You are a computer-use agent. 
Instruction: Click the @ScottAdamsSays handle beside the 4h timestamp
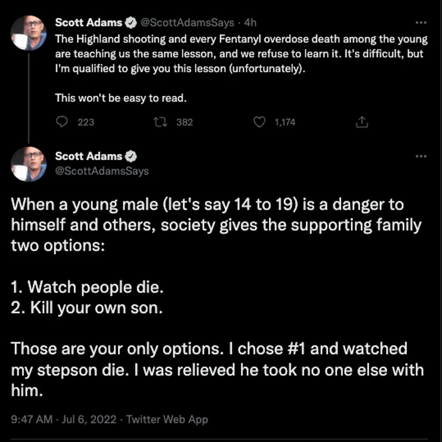186,22
